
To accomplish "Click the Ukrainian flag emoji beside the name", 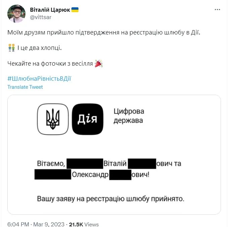I will (74, 10).
